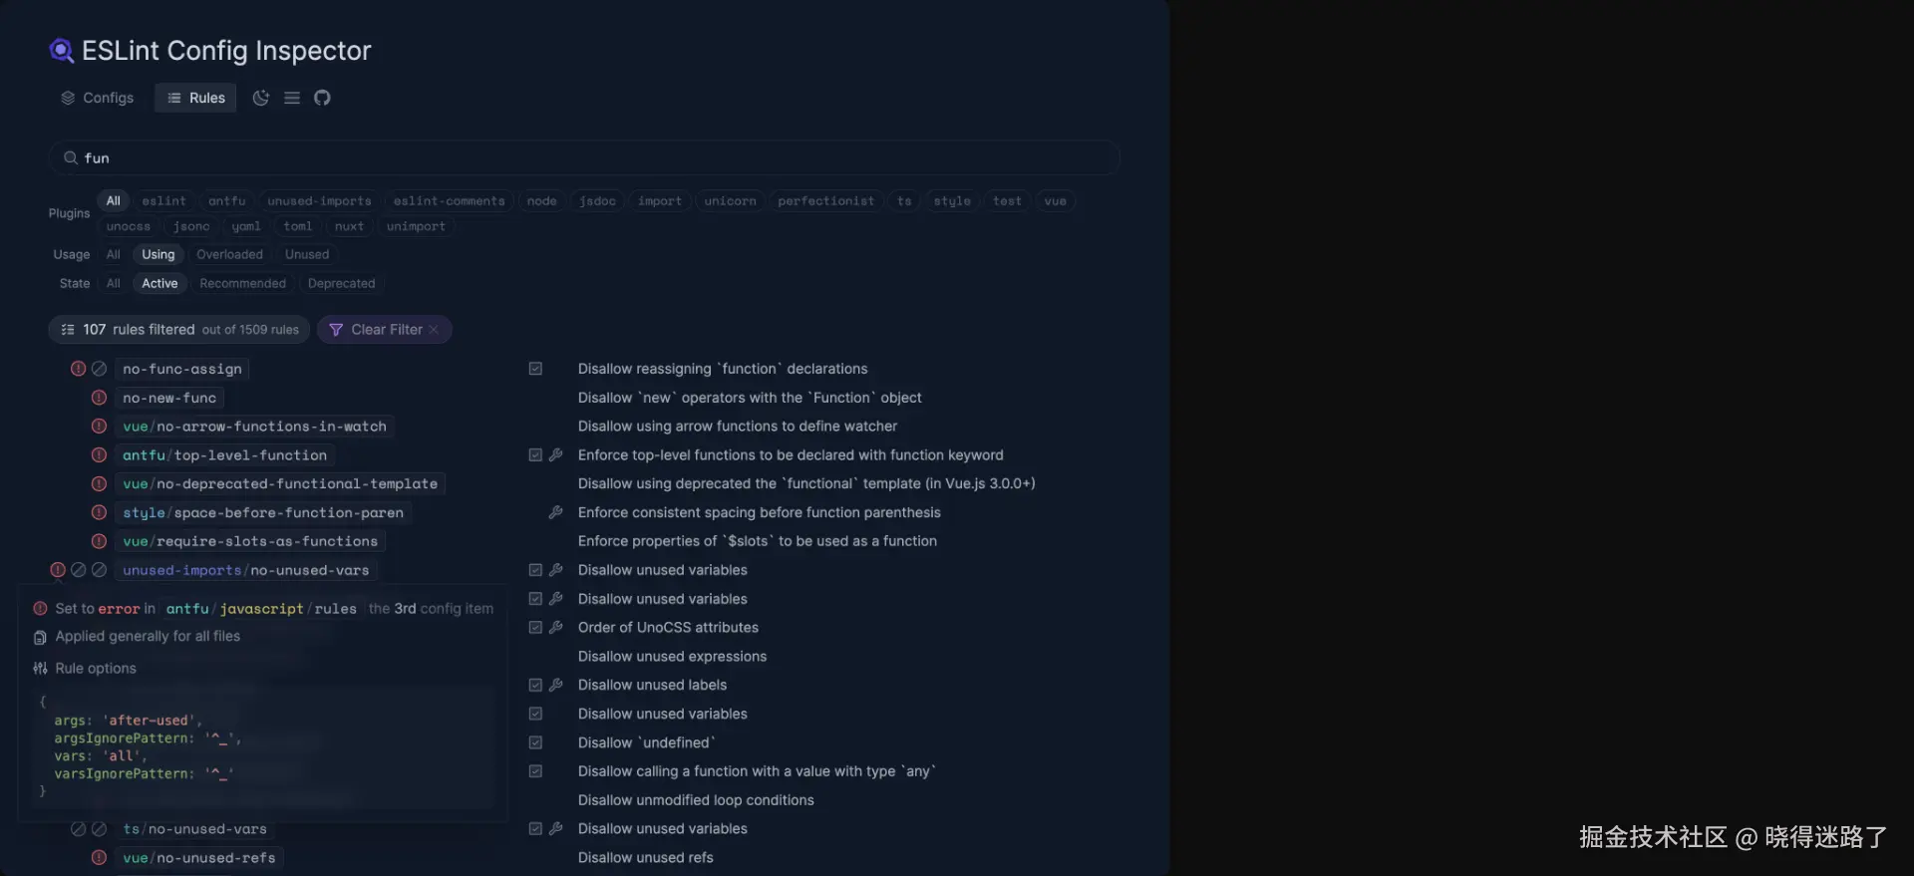Select All in the State filter
The width and height of the screenshot is (1914, 876).
[x=114, y=284]
